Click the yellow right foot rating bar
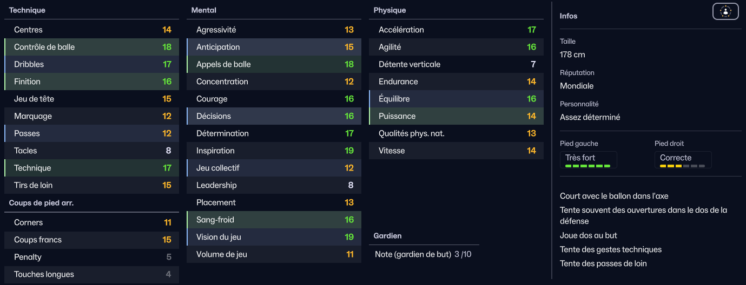Viewport: 746px width, 285px height. point(682,166)
